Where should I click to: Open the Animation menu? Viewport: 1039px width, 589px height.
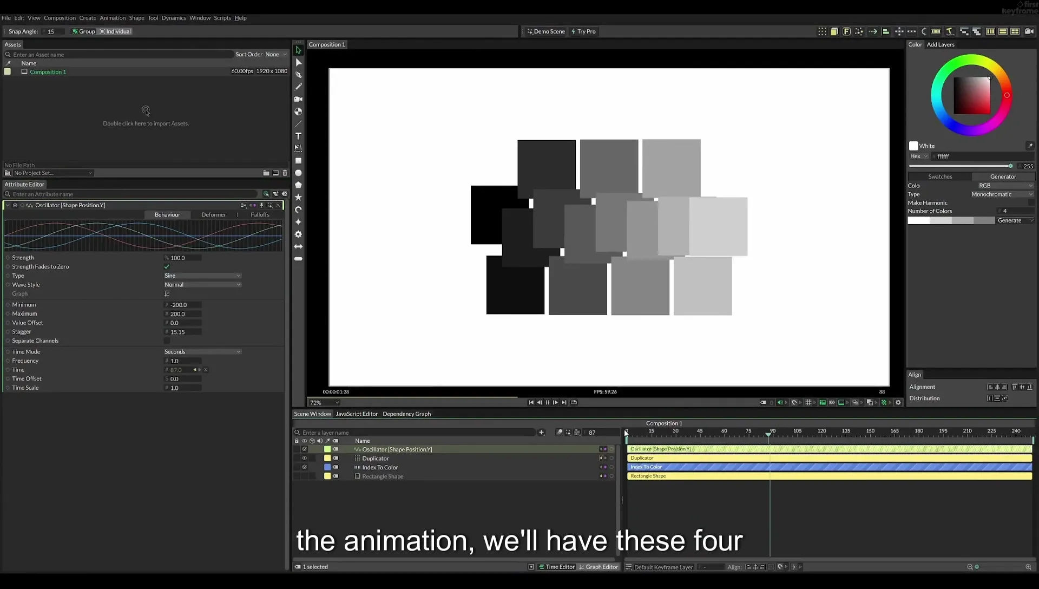click(x=113, y=18)
